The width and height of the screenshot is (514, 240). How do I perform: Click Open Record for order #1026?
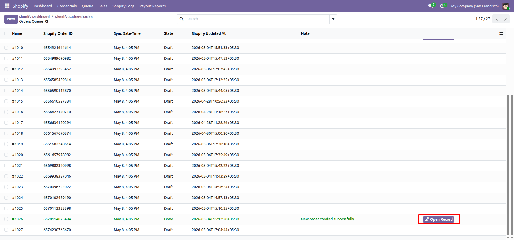click(x=439, y=219)
